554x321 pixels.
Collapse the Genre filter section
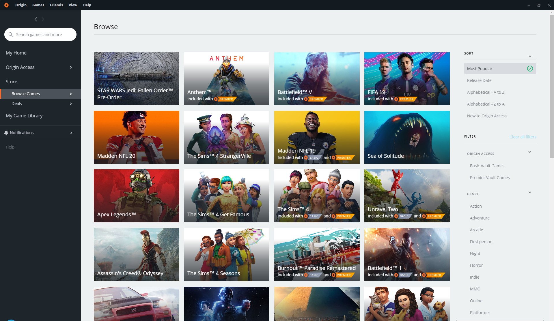pyautogui.click(x=529, y=192)
